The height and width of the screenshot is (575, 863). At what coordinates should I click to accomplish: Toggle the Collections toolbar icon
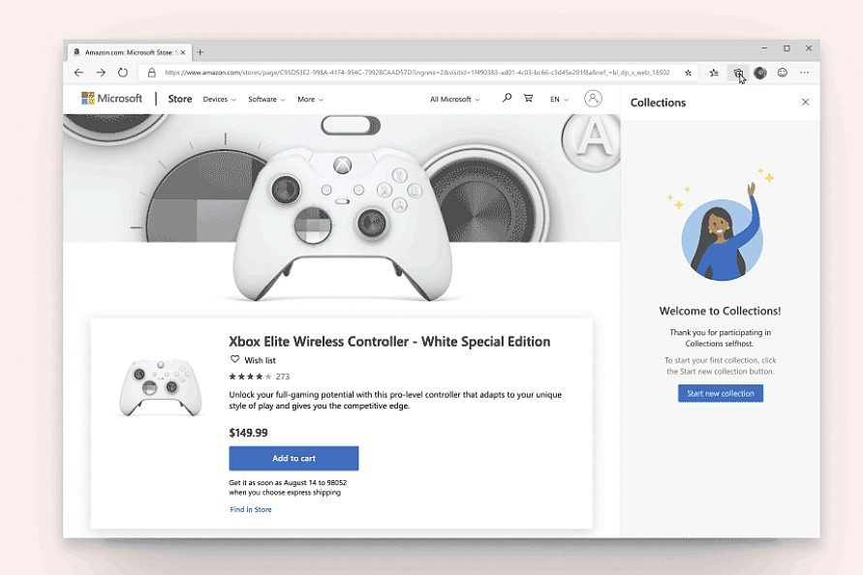pos(738,73)
